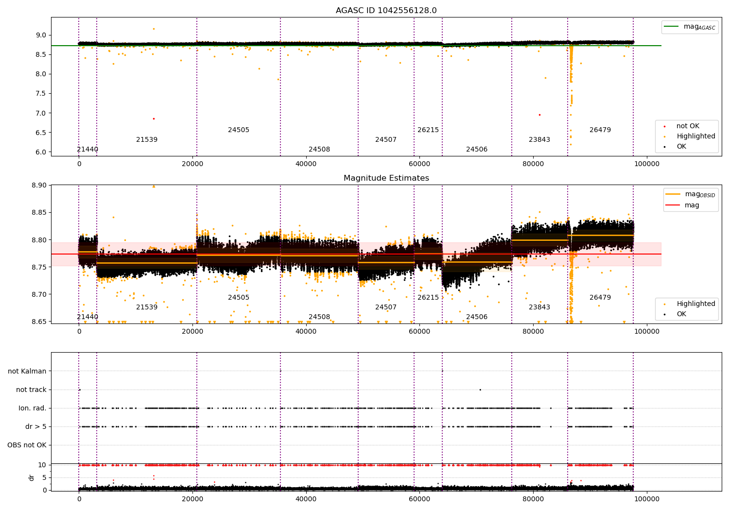Click the orange mag OBSID legend line sample
This screenshot has width=729, height=510.
[x=673, y=194]
